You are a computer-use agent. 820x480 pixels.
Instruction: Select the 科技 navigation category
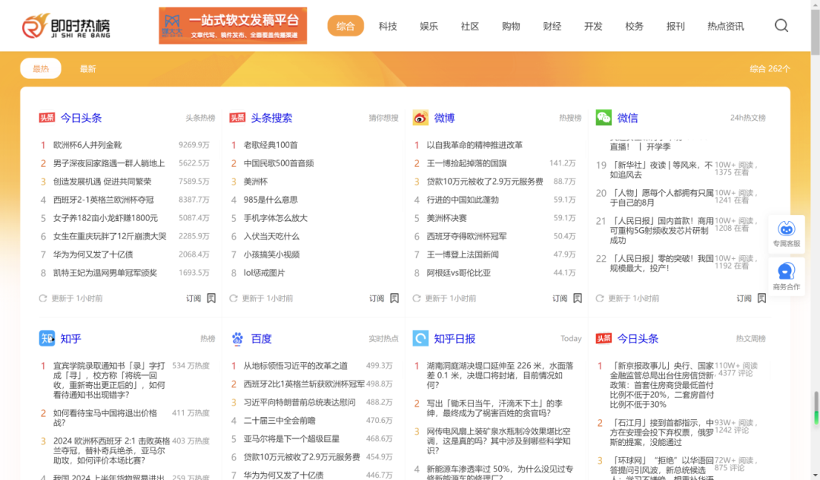tap(388, 26)
